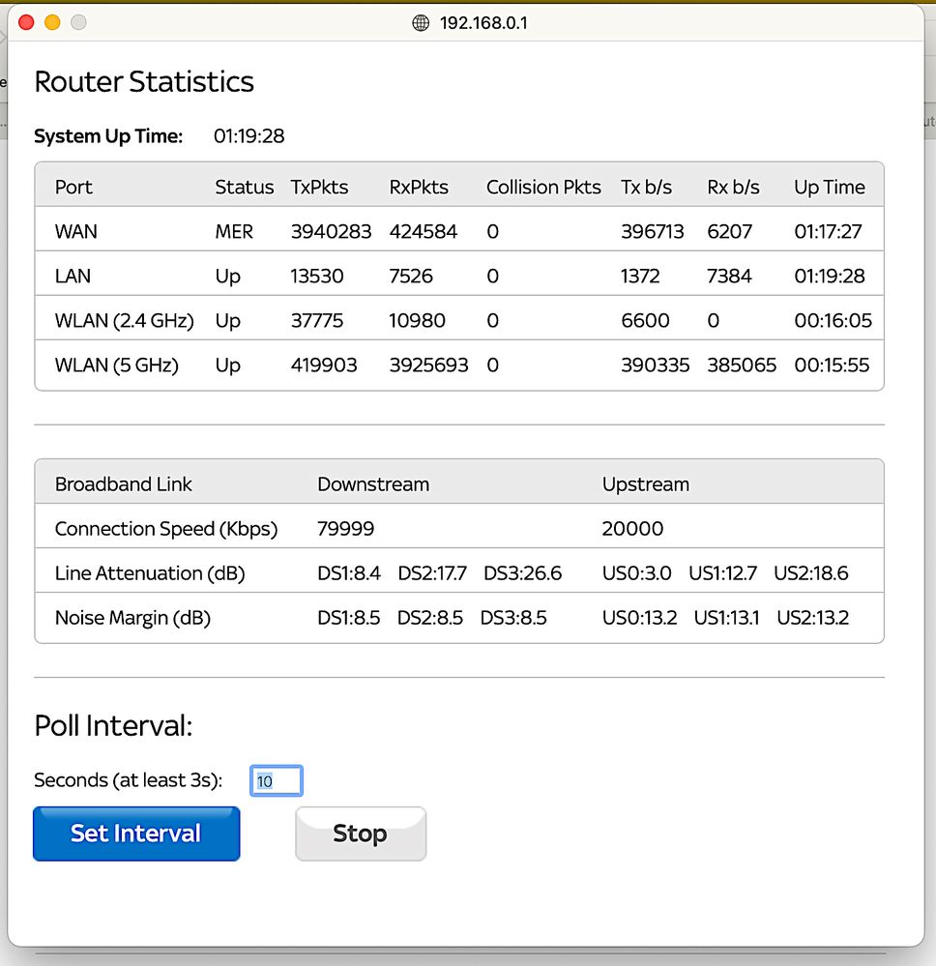Viewport: 936px width, 966px height.
Task: Click the greyed-out zoom window button
Action: [x=78, y=22]
